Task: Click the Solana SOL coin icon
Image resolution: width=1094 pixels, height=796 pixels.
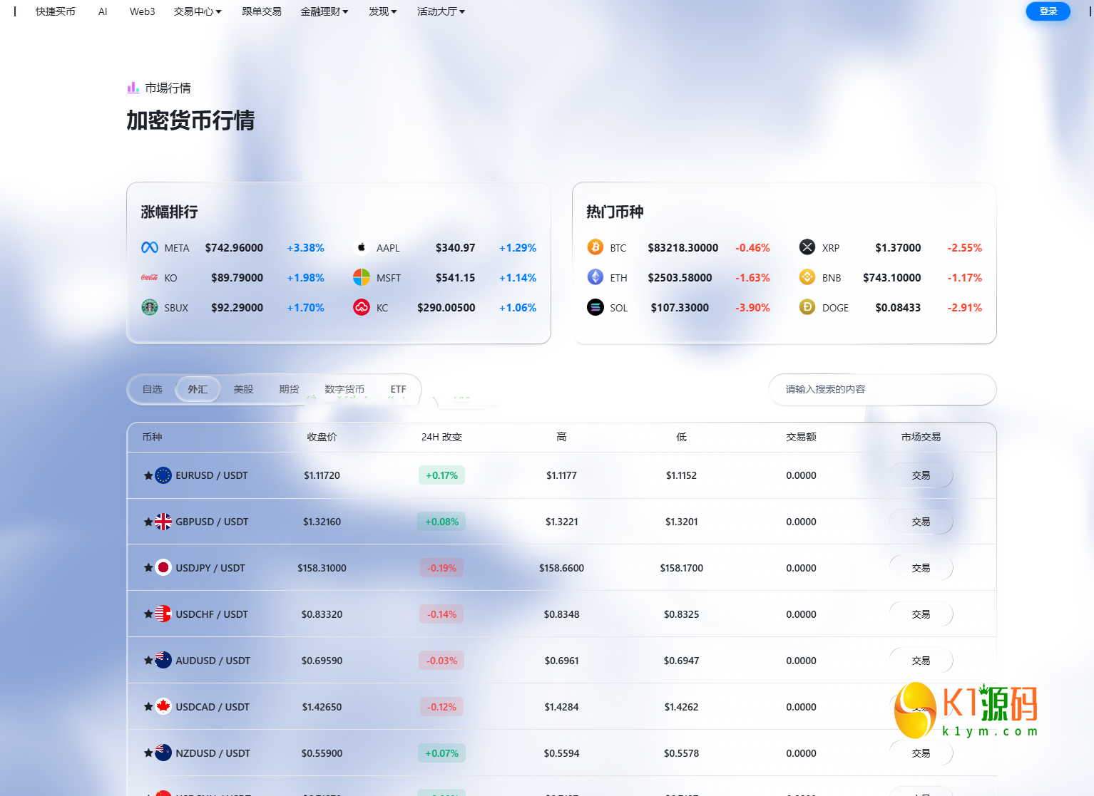Action: (595, 307)
